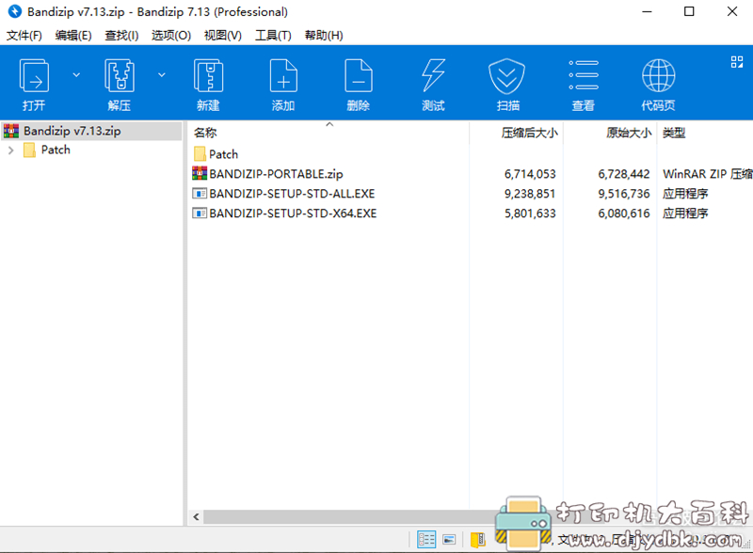The height and width of the screenshot is (553, 753).
Task: Click the 打开 (Open) toolbar icon
Action: point(34,76)
